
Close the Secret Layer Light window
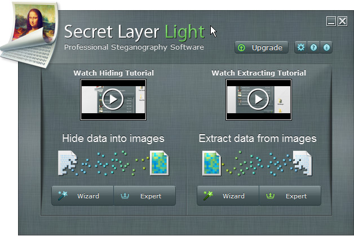pyautogui.click(x=343, y=21)
